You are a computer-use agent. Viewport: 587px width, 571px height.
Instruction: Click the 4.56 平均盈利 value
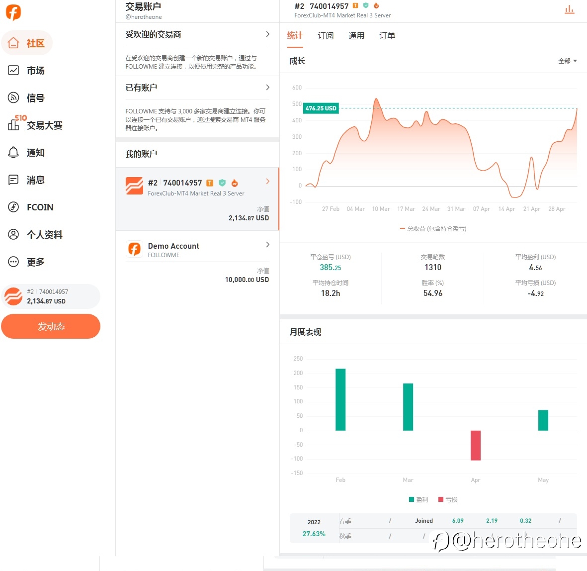pos(535,268)
